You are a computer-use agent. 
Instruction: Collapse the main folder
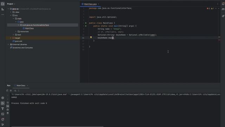pyautogui.click(x=13, y=19)
